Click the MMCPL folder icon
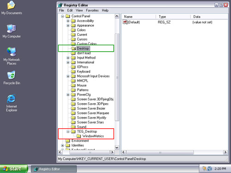 click(73, 81)
